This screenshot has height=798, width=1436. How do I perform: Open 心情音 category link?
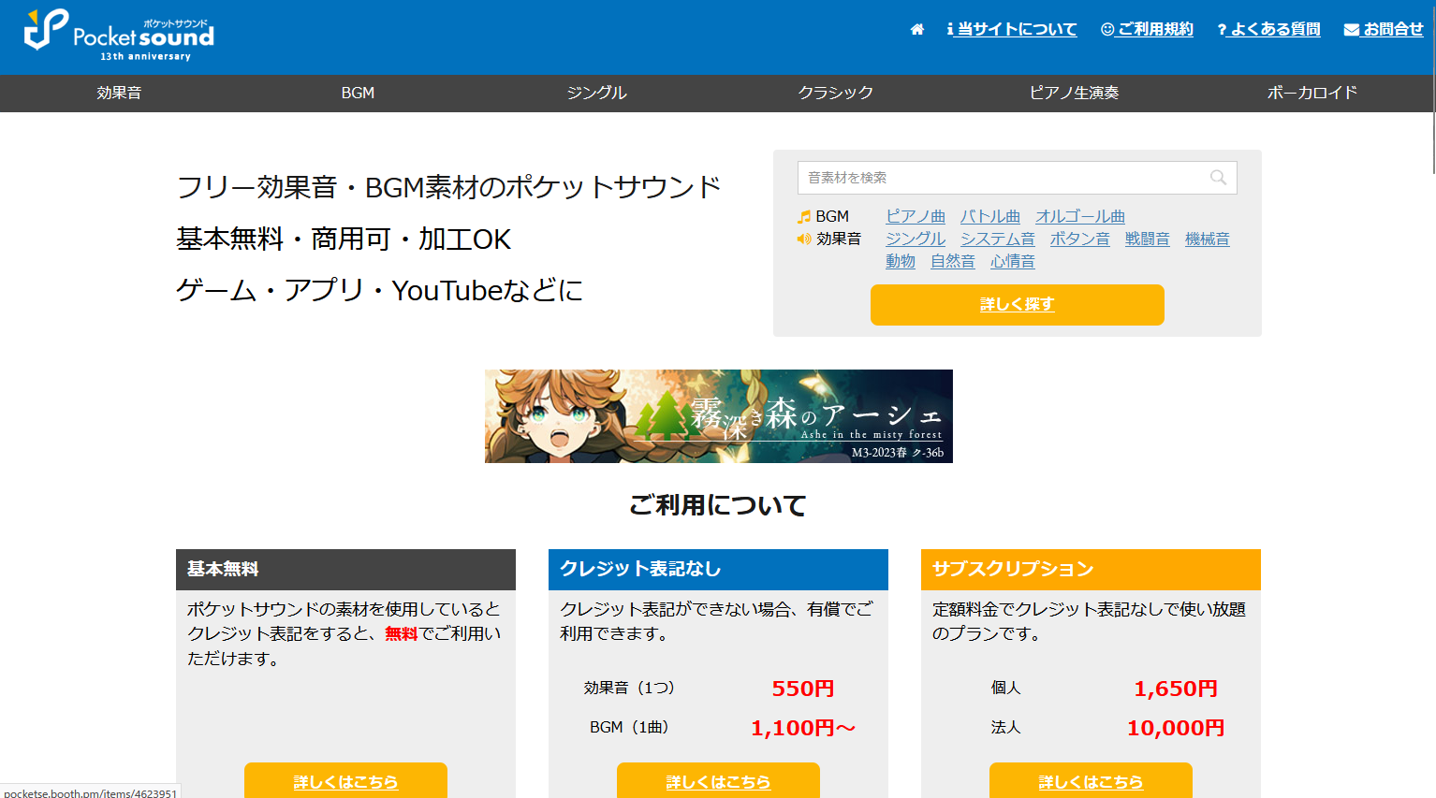[1013, 262]
